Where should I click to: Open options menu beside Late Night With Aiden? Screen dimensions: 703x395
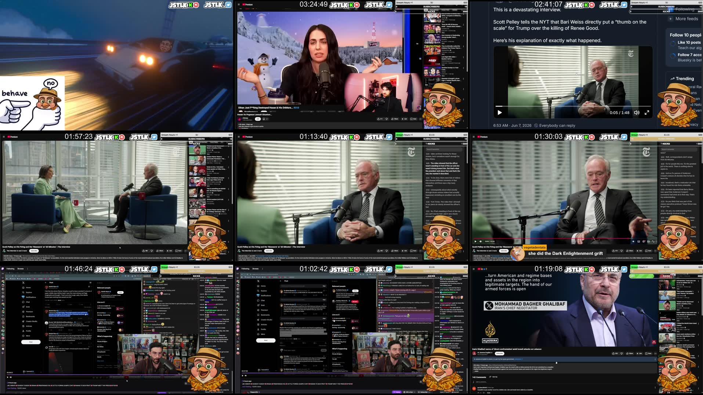(x=463, y=57)
